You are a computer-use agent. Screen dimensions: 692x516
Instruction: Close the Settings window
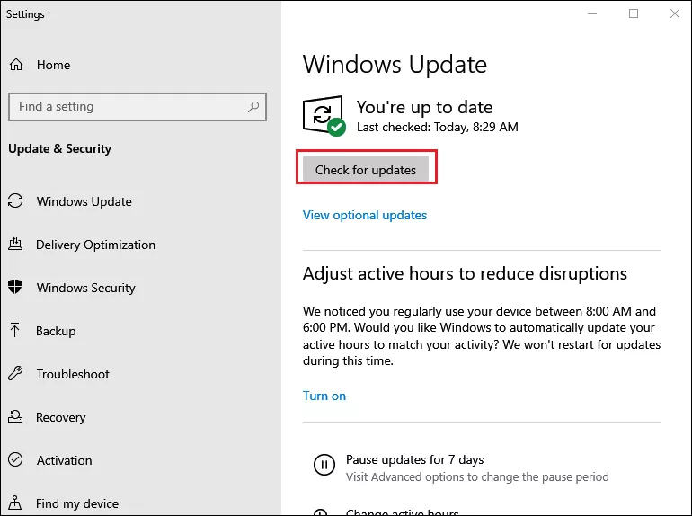pos(674,13)
